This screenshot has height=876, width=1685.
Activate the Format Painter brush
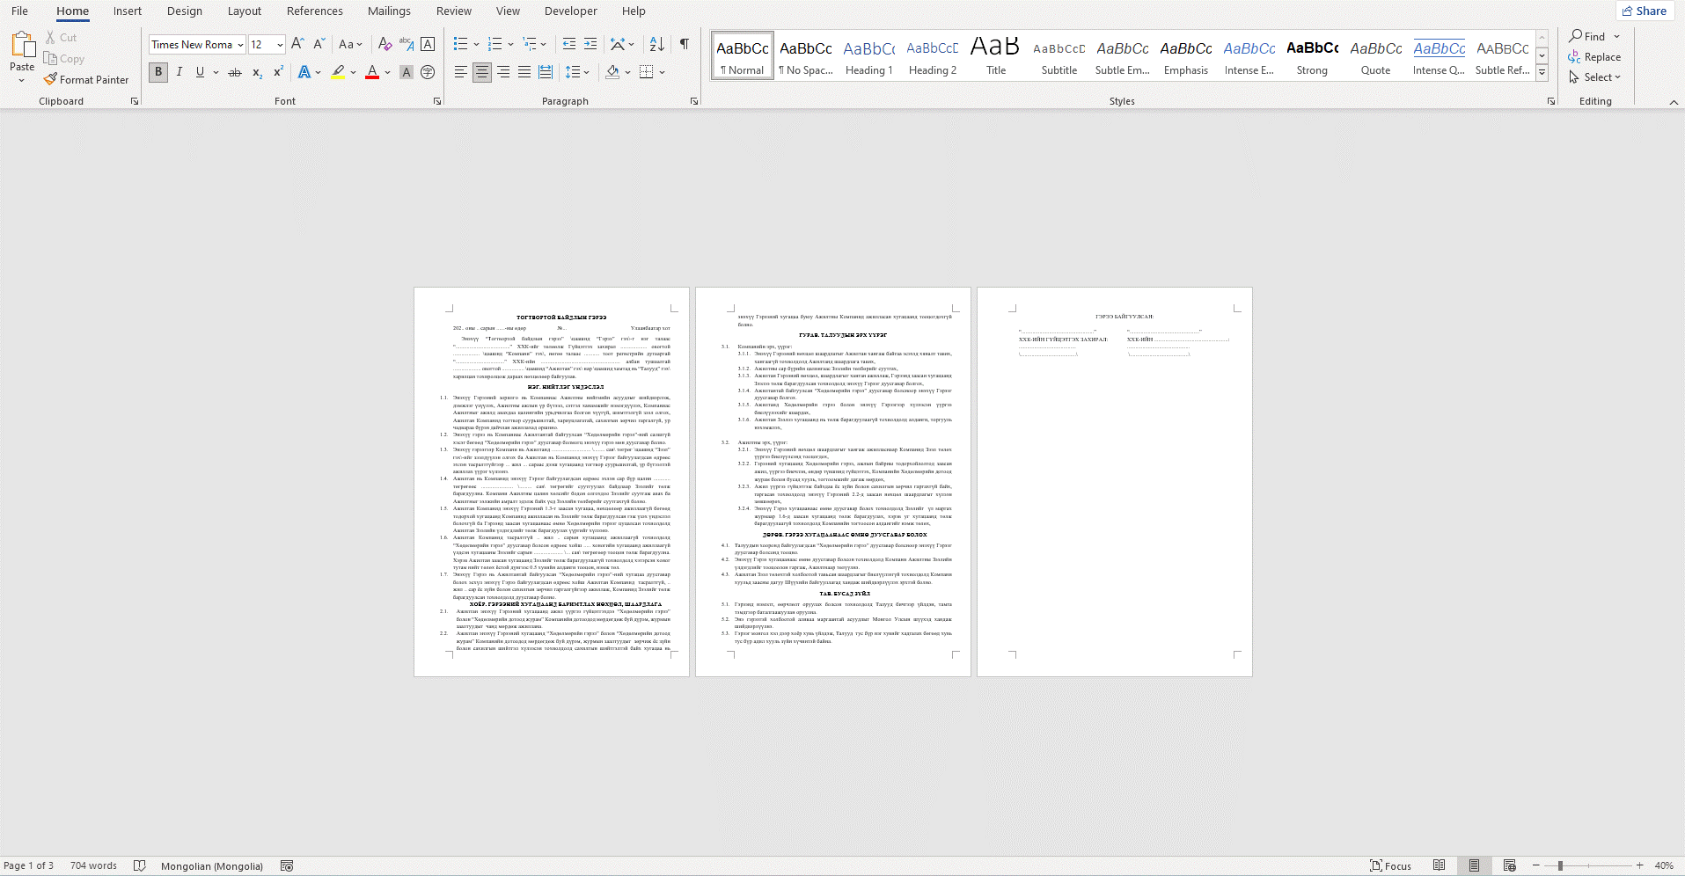[x=86, y=80]
